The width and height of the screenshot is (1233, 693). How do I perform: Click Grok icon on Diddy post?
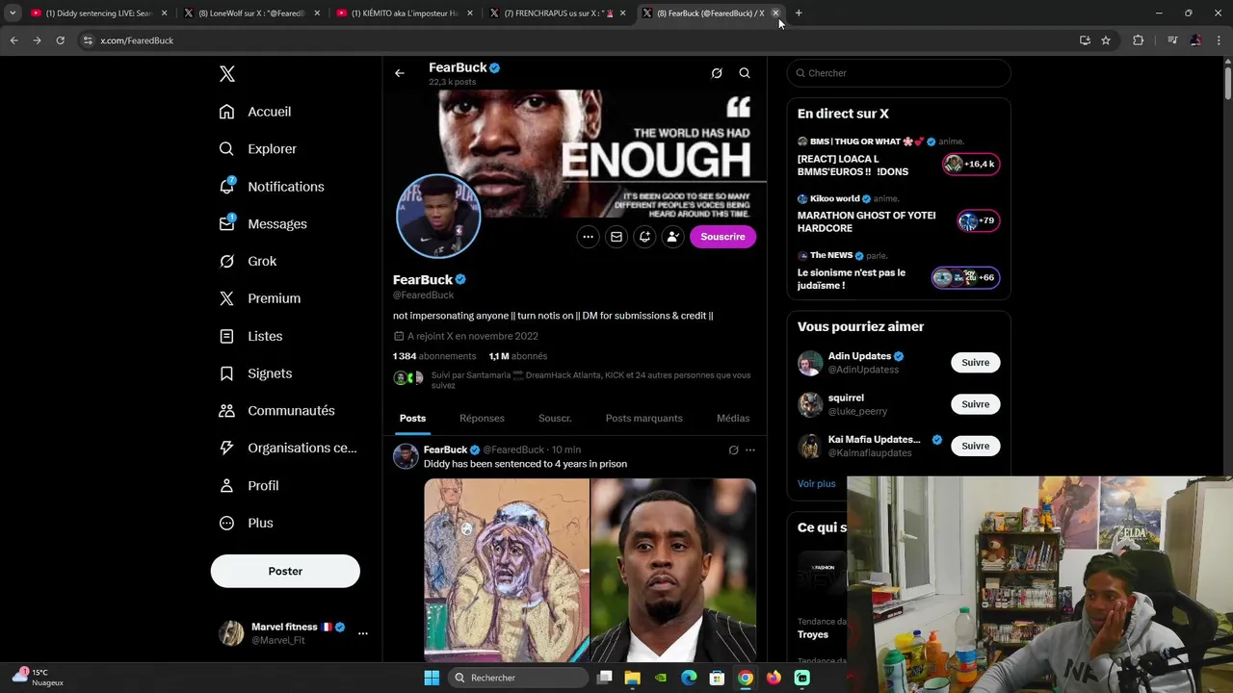733,450
